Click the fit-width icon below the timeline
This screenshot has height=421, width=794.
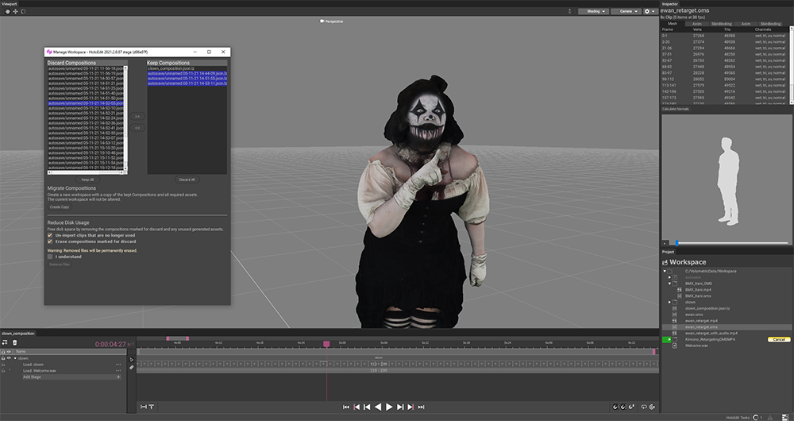tap(143, 407)
